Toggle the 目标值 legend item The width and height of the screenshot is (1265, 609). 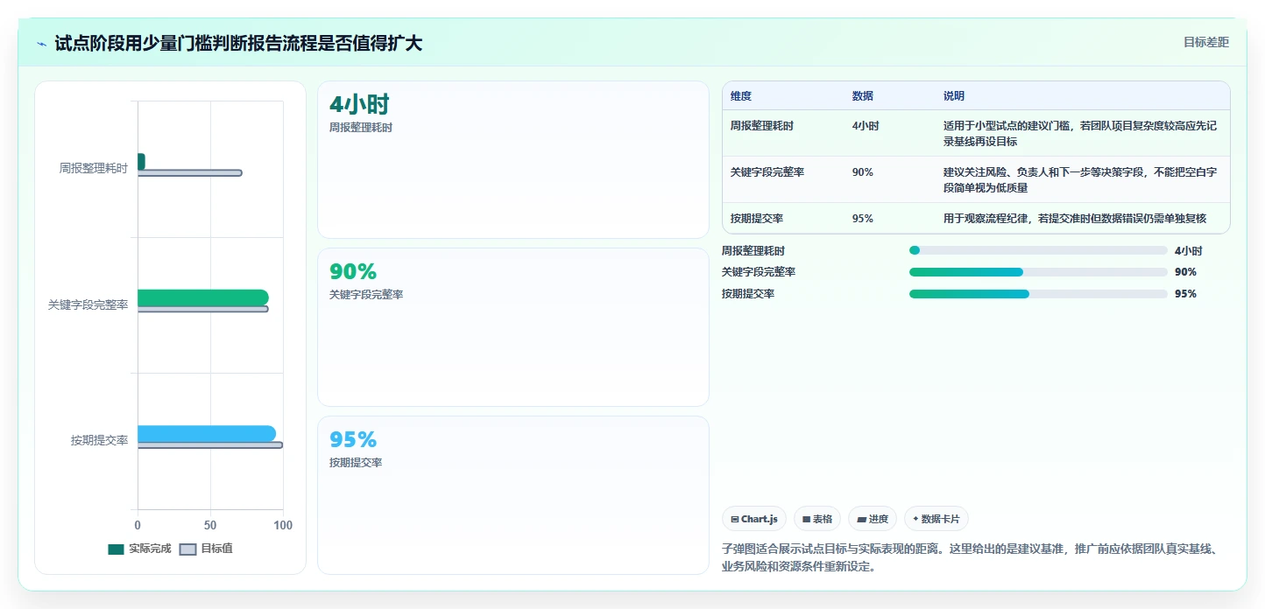pyautogui.click(x=206, y=549)
